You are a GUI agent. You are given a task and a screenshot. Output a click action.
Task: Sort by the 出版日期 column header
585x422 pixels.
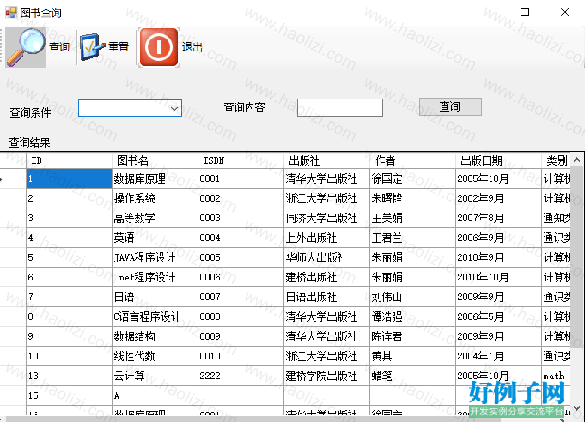[499, 160]
